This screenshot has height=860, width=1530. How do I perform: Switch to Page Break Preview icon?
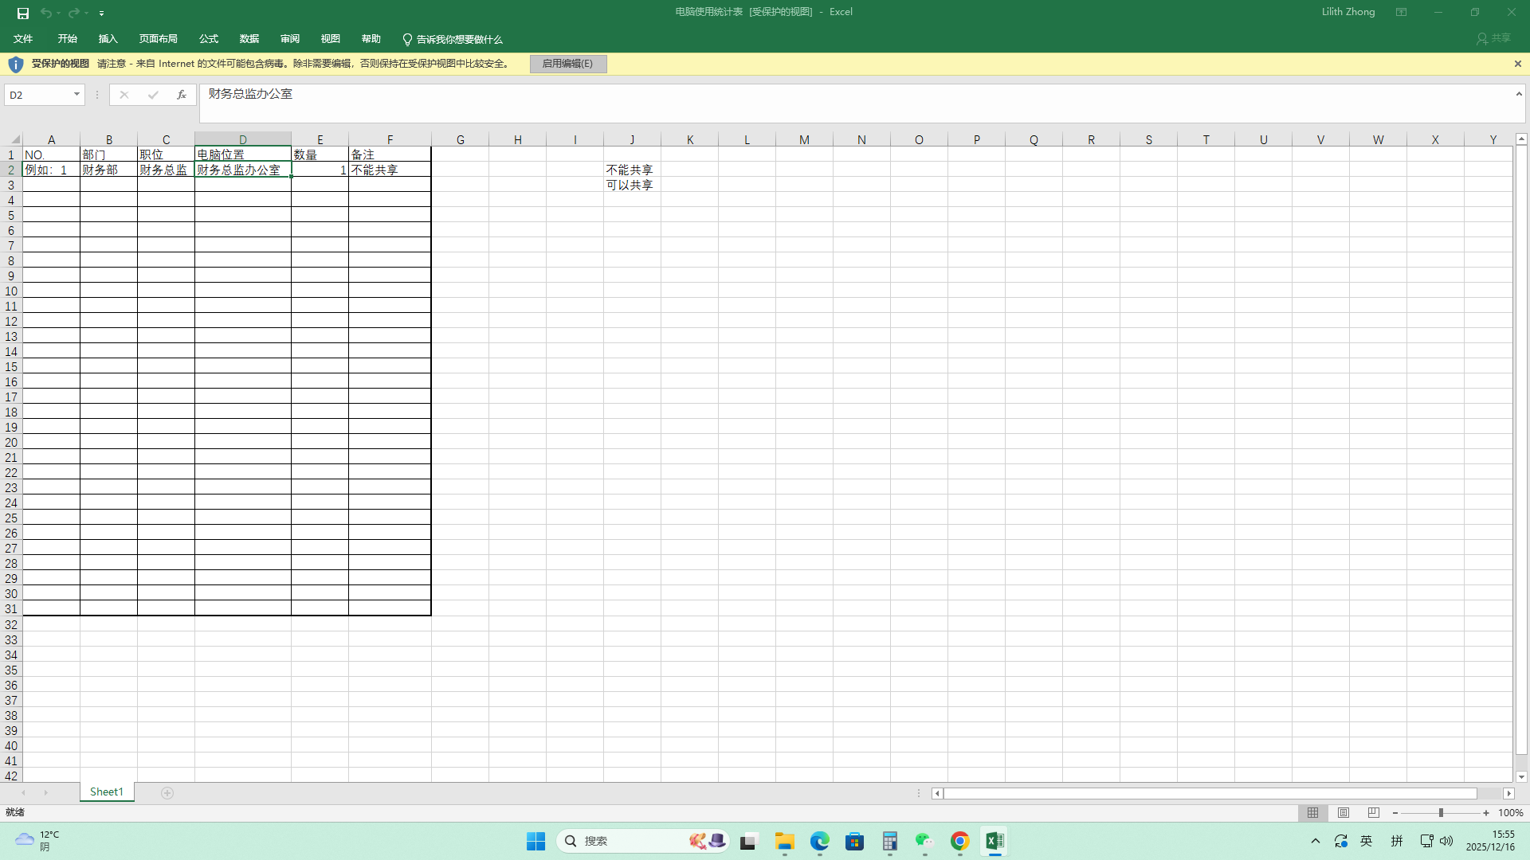(1373, 812)
